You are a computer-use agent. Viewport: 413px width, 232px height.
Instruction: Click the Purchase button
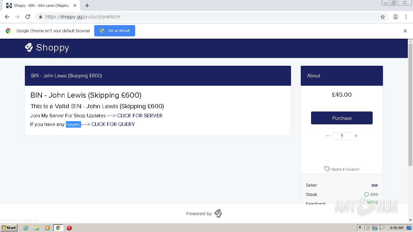(x=342, y=118)
